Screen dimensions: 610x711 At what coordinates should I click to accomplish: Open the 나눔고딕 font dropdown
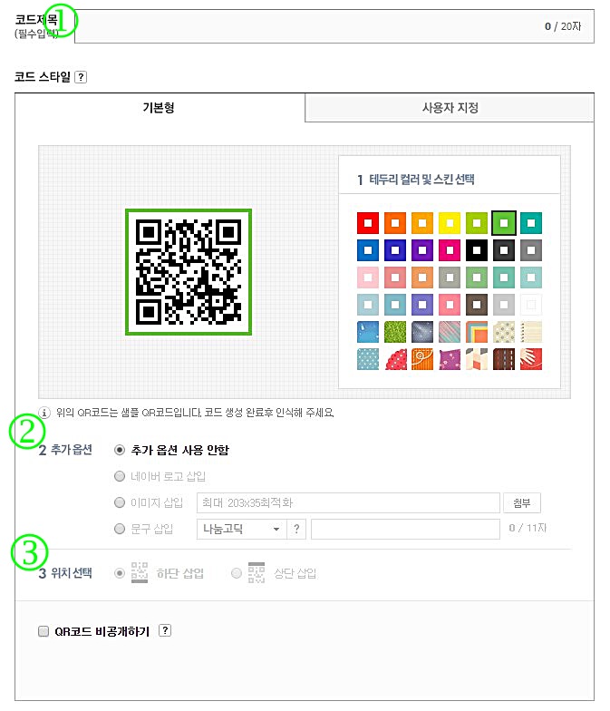pyautogui.click(x=241, y=529)
